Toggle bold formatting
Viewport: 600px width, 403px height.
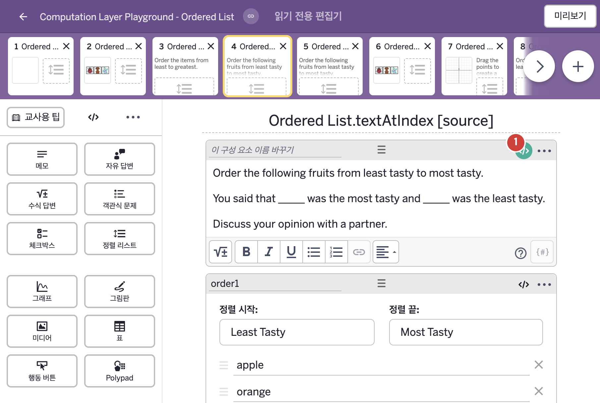[x=246, y=252]
